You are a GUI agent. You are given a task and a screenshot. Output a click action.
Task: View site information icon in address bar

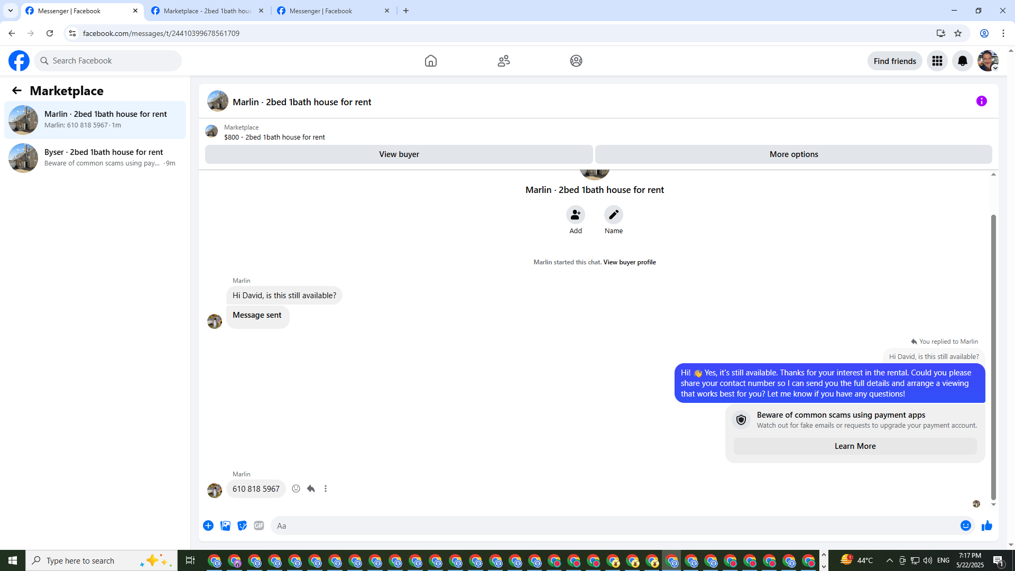pyautogui.click(x=72, y=33)
